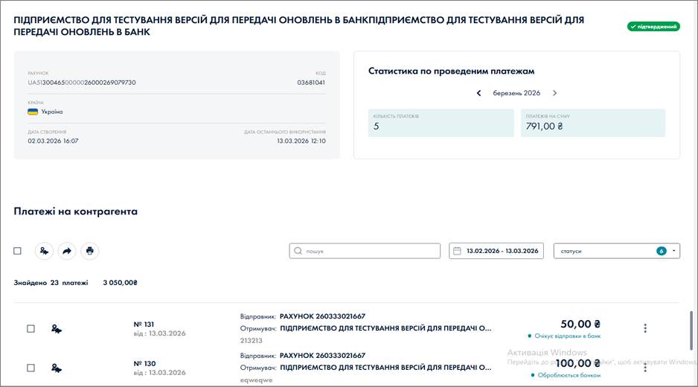Click the Кількість платежів 5 tile
Image resolution: width=698 pixels, height=387 pixels.
tap(441, 123)
